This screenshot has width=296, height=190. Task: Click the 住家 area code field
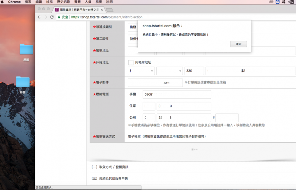coord(149,106)
